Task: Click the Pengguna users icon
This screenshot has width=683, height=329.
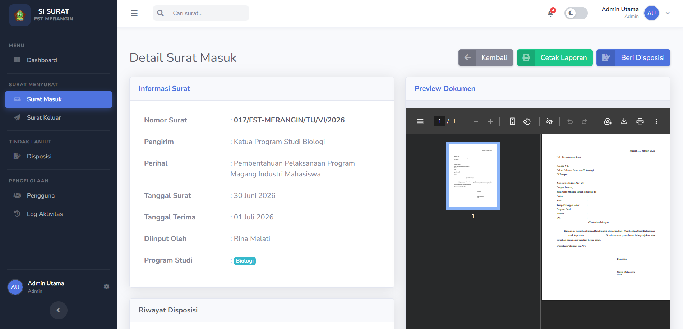Action: (x=17, y=195)
